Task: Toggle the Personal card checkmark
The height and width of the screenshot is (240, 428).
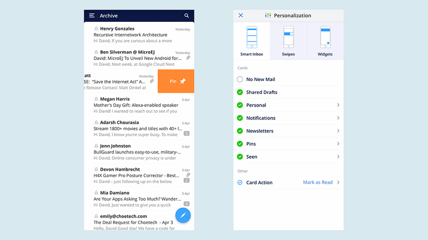Action: point(240,105)
